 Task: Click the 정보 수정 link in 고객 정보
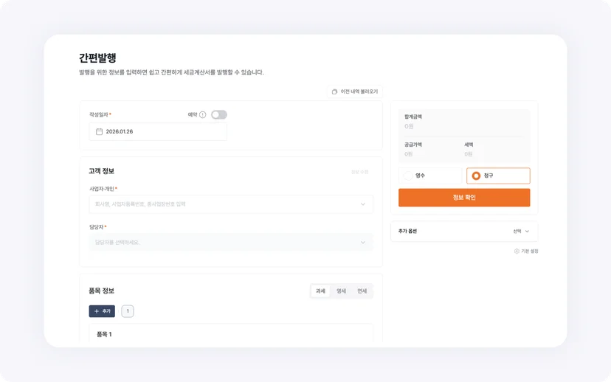pyautogui.click(x=359, y=172)
